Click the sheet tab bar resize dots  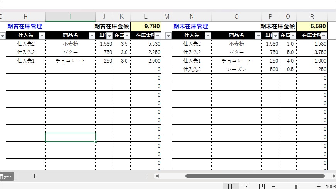click(x=148, y=176)
